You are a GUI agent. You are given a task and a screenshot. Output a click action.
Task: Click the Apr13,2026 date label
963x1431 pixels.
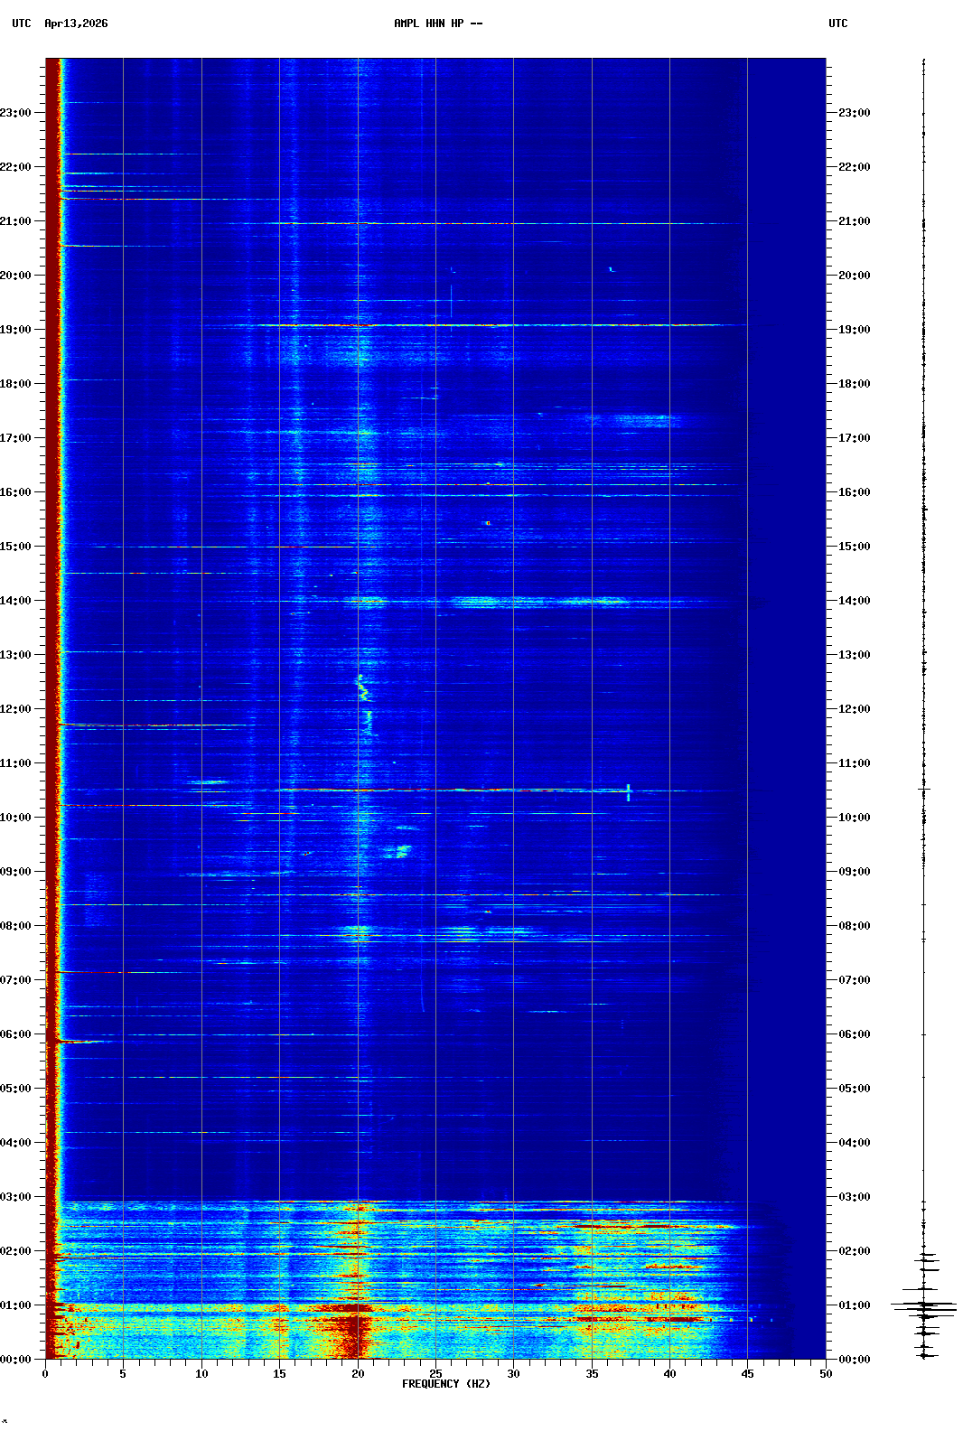click(76, 23)
